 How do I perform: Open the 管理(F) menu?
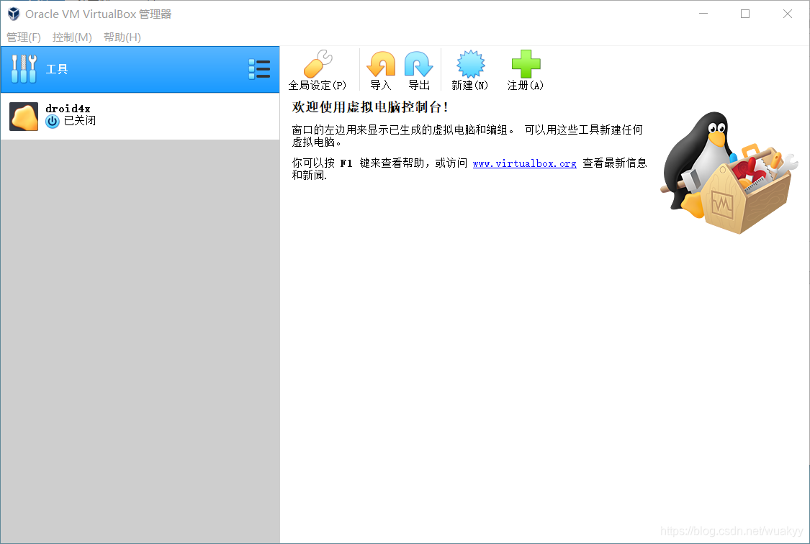(23, 37)
